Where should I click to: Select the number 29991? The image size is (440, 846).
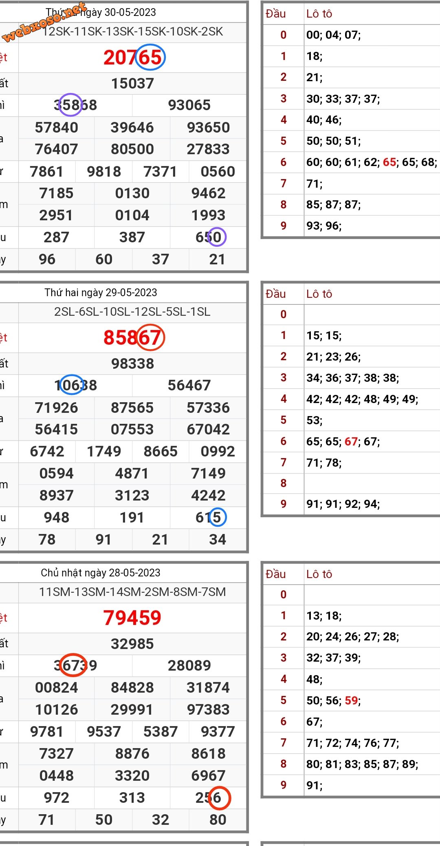tap(132, 710)
